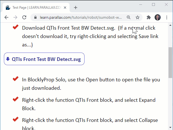Click checkmark beside Download QTIs step
Image resolution: width=173 pixels, height=130 pixels.
click(x=16, y=27)
